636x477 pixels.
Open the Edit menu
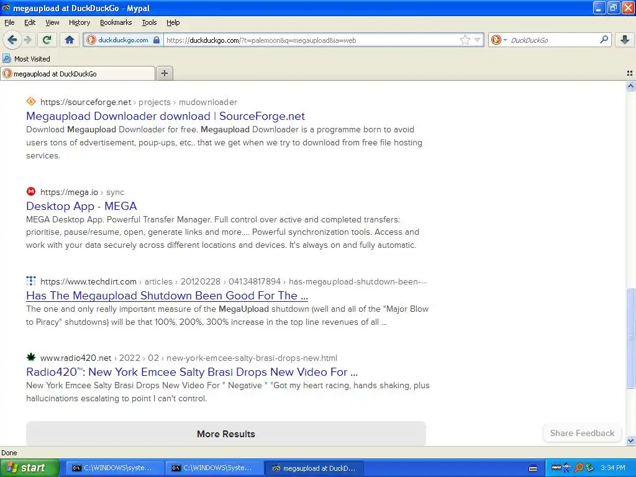click(30, 22)
